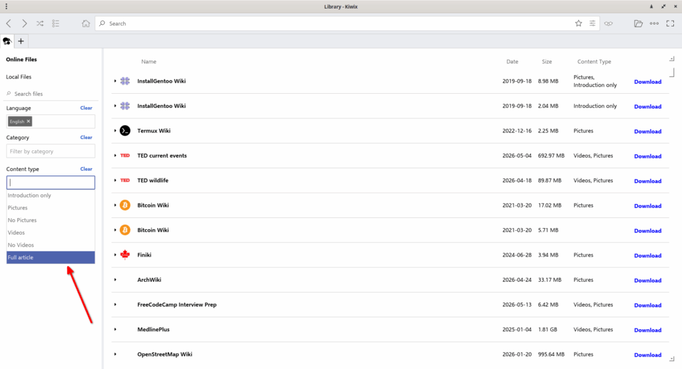
Task: Click the Language filter field
Action: click(51, 121)
